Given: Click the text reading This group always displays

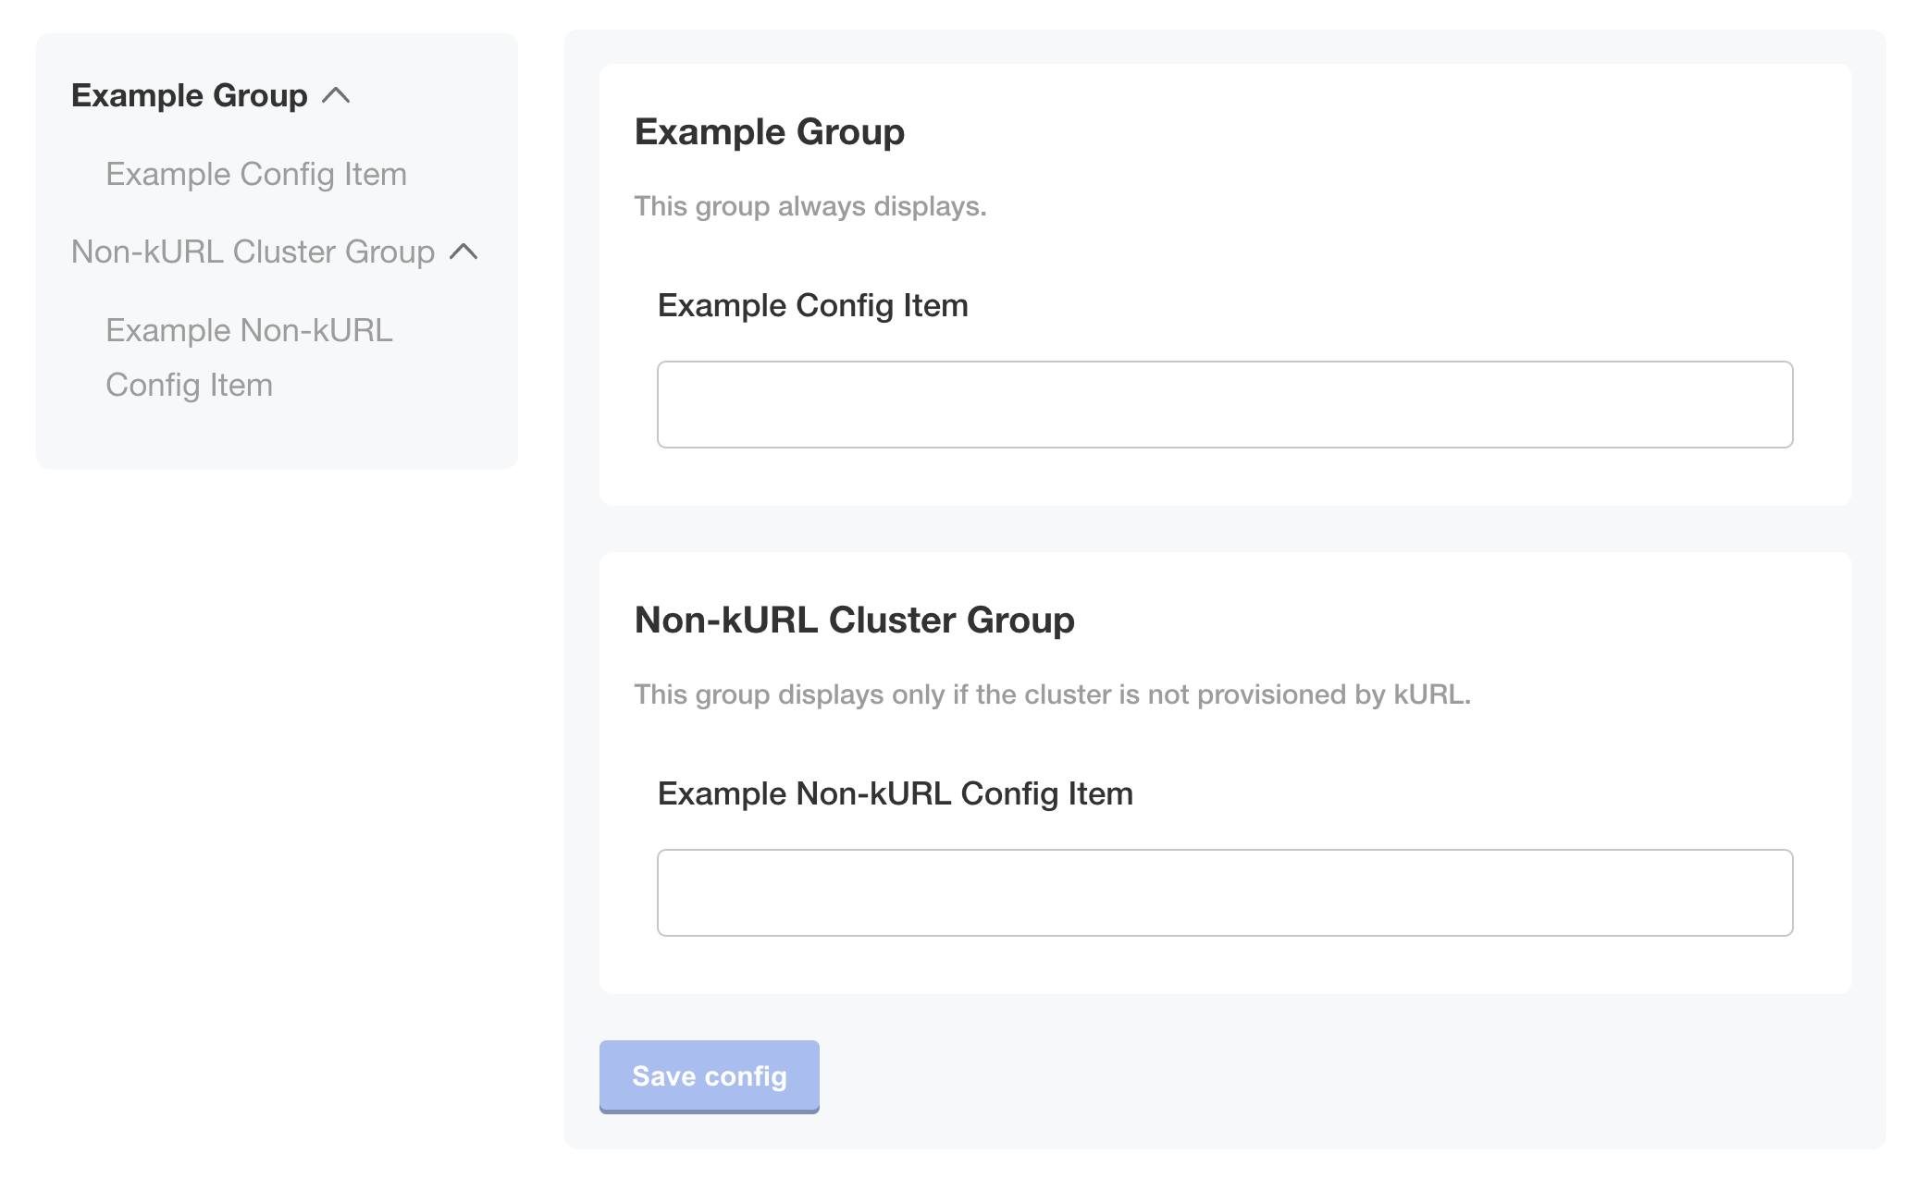Looking at the screenshot, I should (810, 206).
